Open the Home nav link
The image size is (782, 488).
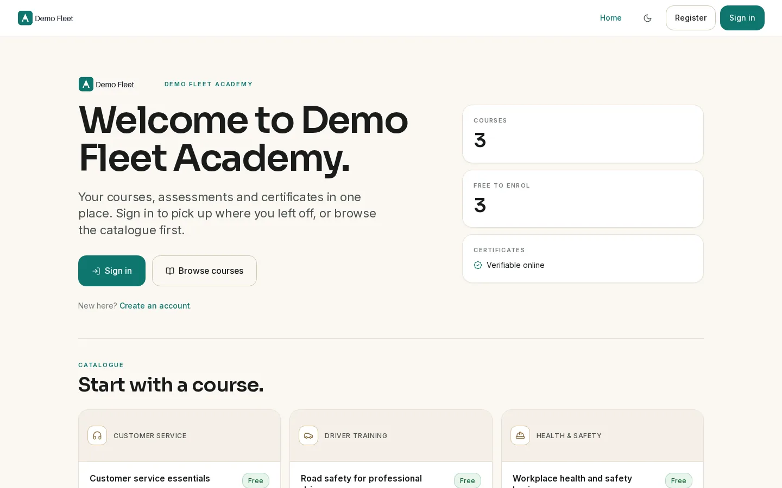pos(610,18)
